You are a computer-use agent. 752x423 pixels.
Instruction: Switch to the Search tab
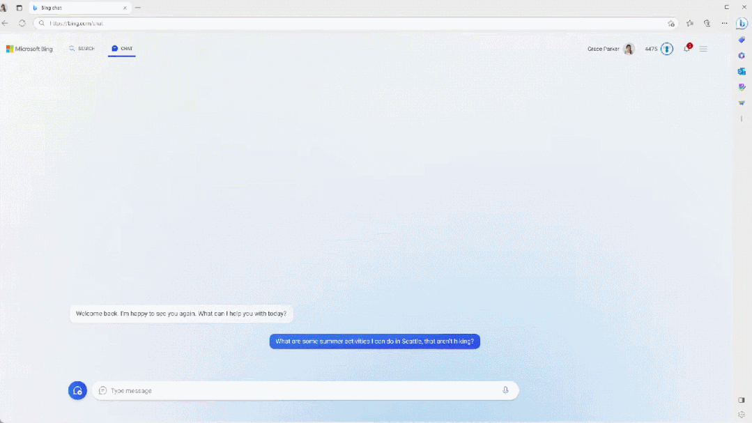[x=82, y=49]
